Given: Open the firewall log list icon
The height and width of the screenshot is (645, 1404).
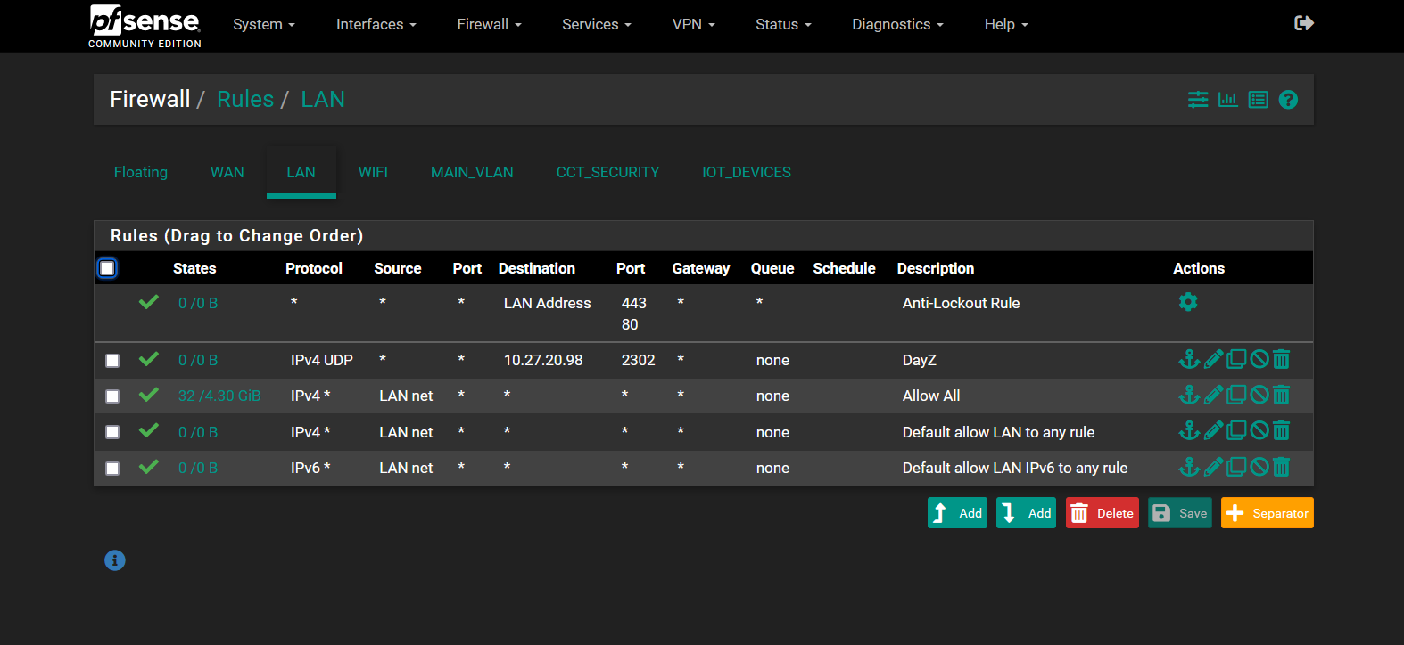Looking at the screenshot, I should [x=1258, y=100].
